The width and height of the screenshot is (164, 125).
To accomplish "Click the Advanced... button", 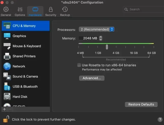I will tap(92, 78).
